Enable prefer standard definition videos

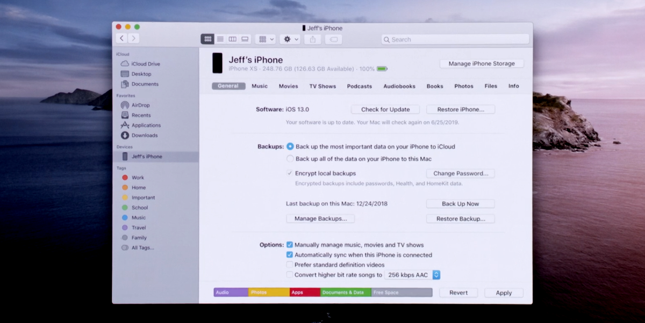[x=290, y=265]
